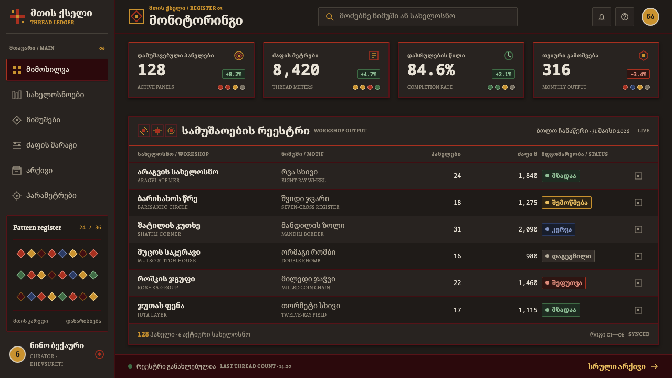The height and width of the screenshot is (378, 672).
Task: Sort by სახელოსნო / WORKSHOP column header
Action: tap(173, 154)
